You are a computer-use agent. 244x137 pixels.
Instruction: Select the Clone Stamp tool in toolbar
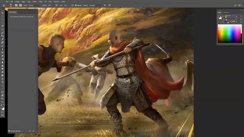2,49
